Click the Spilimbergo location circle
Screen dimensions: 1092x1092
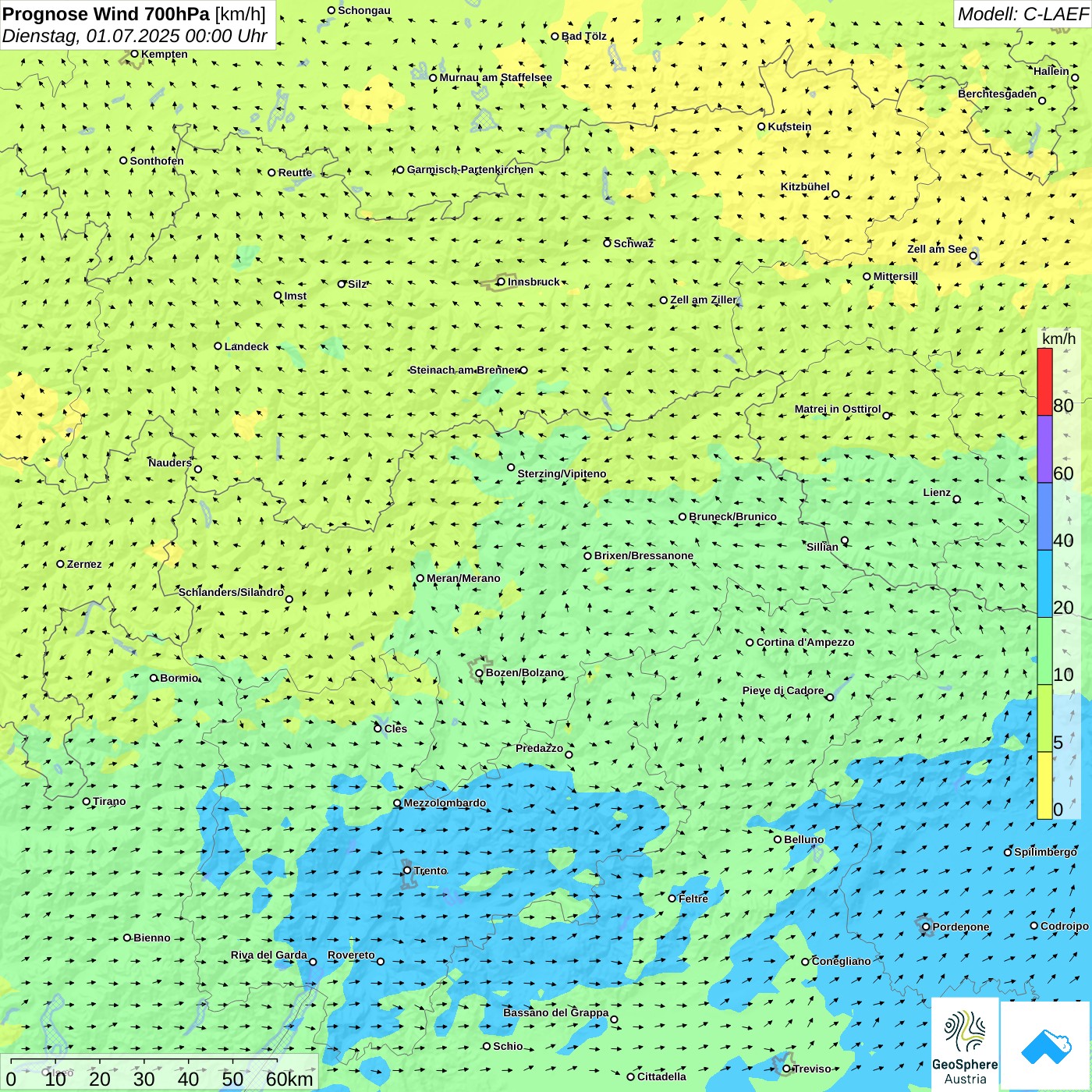point(1008,853)
